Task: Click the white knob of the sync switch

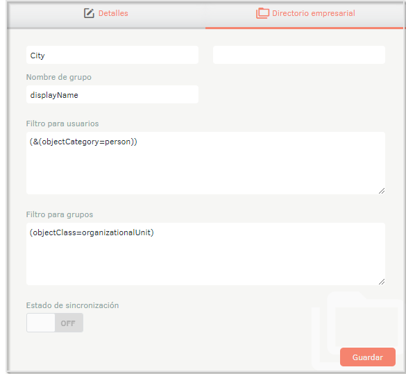Action: (41, 323)
